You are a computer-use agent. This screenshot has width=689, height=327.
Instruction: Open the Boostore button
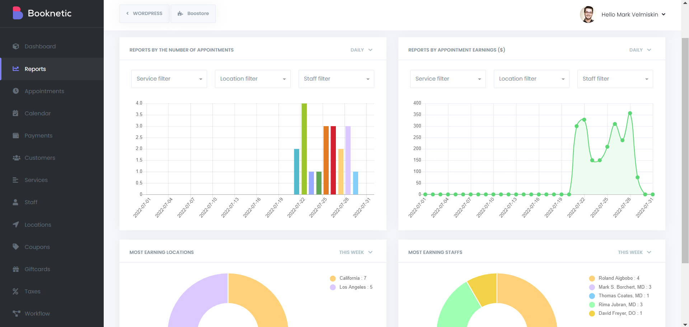coord(193,14)
